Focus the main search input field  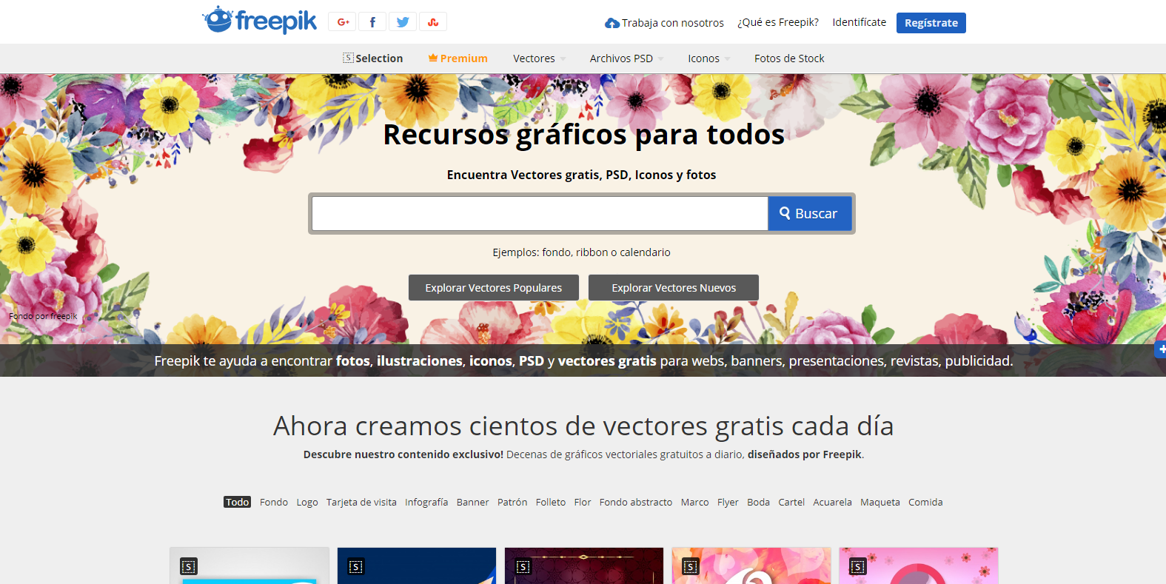pyautogui.click(x=540, y=214)
